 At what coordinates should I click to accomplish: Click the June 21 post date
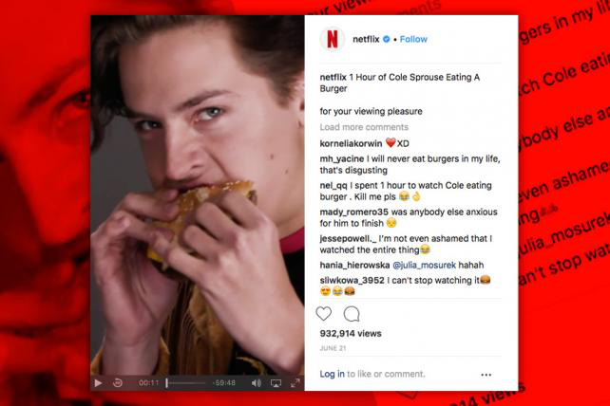click(x=333, y=348)
